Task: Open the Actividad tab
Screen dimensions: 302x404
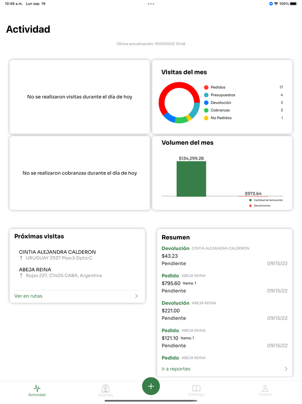Action: pyautogui.click(x=37, y=390)
